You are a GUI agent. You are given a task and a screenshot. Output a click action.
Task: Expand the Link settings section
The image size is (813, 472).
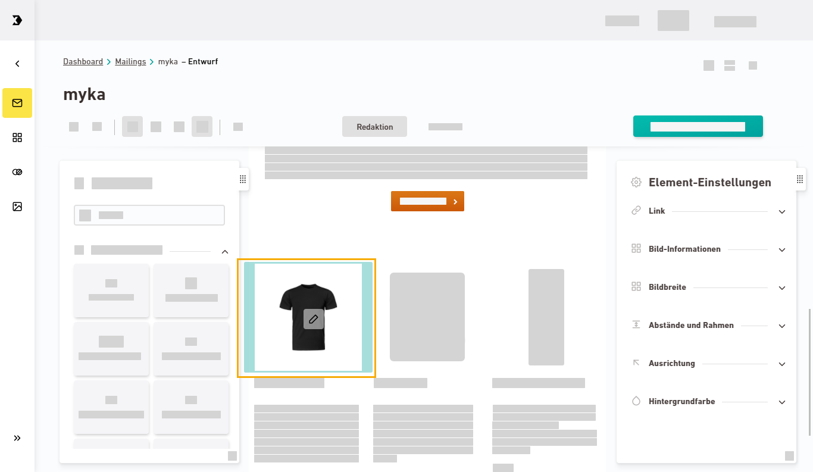[782, 212]
